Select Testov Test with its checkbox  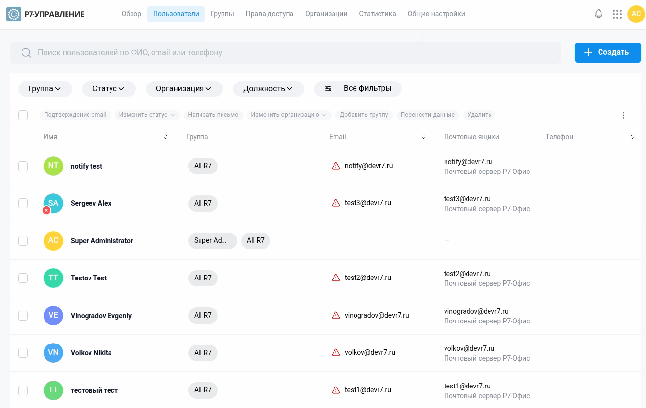(x=23, y=278)
